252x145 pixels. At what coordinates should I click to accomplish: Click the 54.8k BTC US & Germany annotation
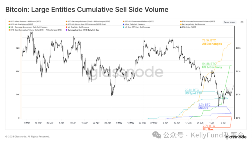coord(212,65)
